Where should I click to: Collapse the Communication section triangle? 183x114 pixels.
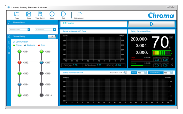(14, 42)
